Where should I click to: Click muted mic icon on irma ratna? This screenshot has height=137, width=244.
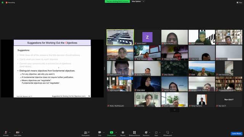point(136,90)
